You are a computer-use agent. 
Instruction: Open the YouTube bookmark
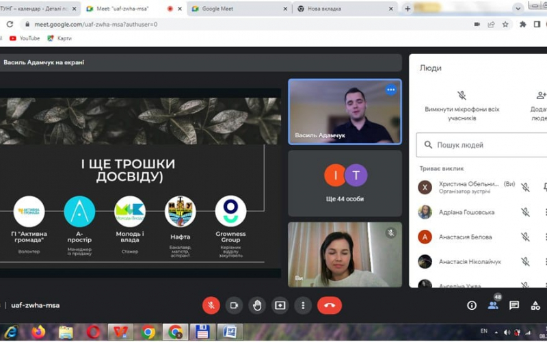[25, 38]
